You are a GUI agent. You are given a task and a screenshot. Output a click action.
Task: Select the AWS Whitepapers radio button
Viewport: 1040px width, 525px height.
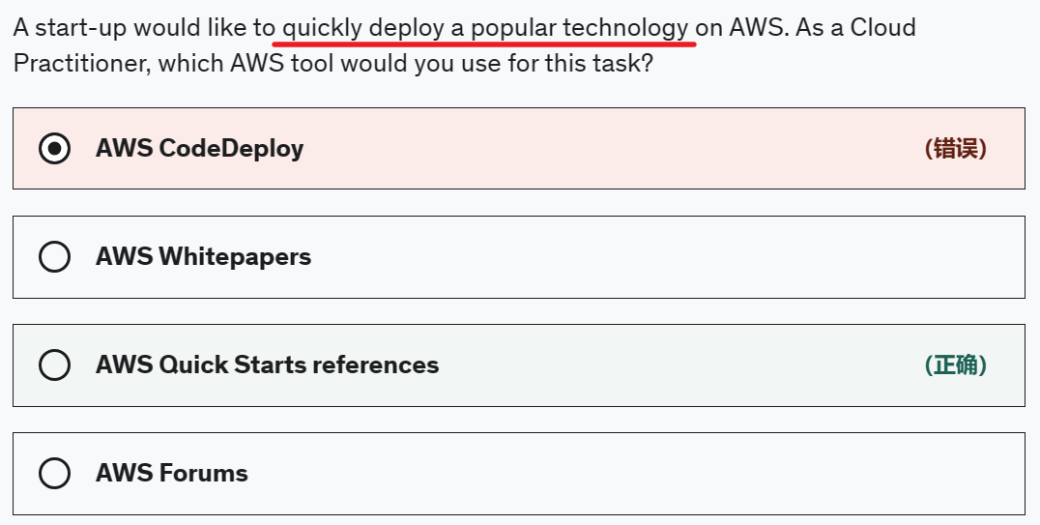coord(54,256)
